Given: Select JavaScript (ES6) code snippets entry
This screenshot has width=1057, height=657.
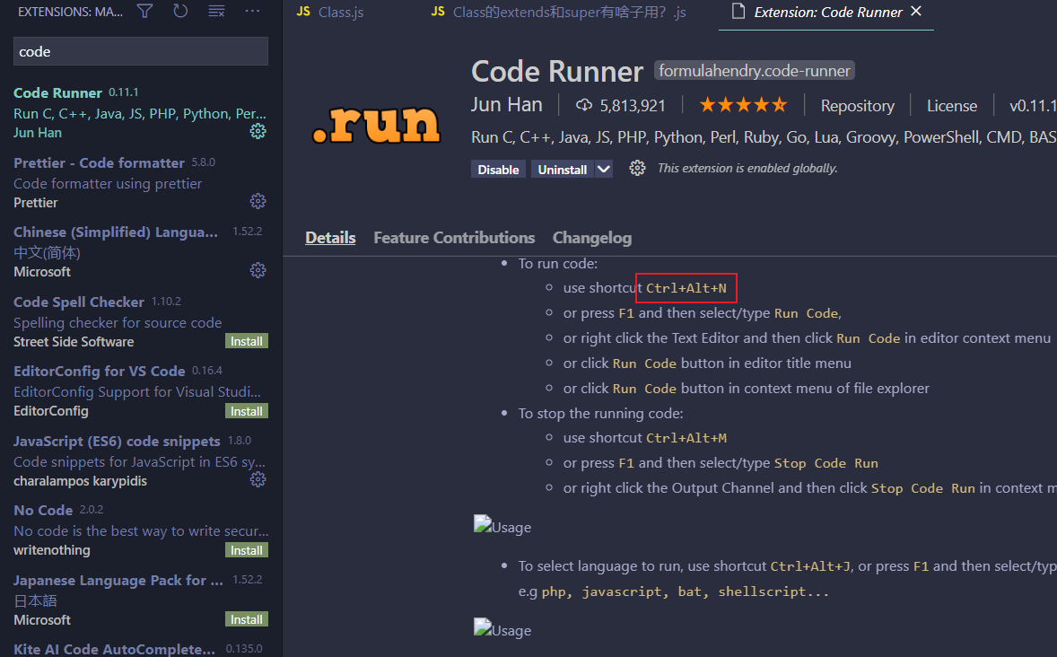Looking at the screenshot, I should [141, 460].
